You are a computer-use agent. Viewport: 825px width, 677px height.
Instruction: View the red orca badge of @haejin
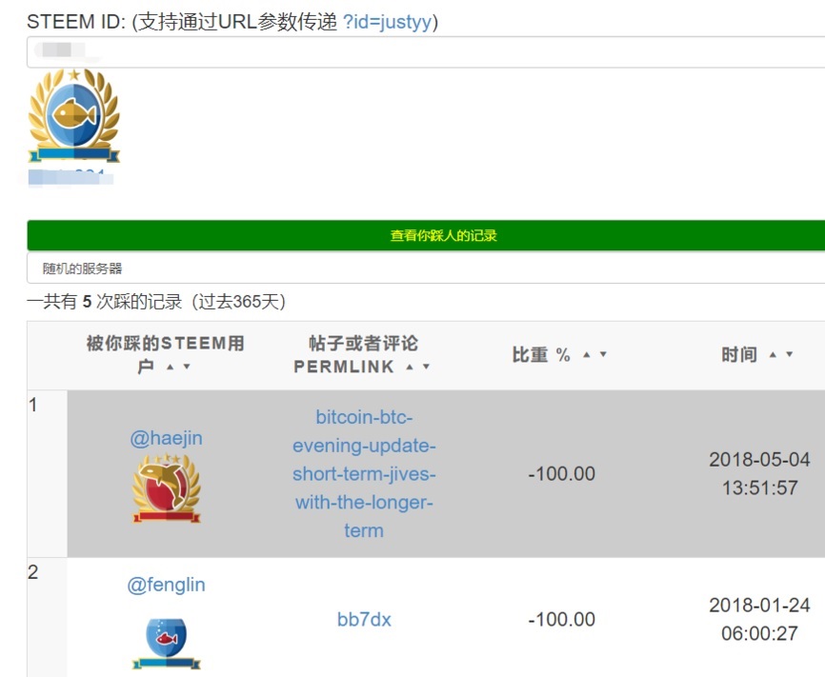point(167,488)
